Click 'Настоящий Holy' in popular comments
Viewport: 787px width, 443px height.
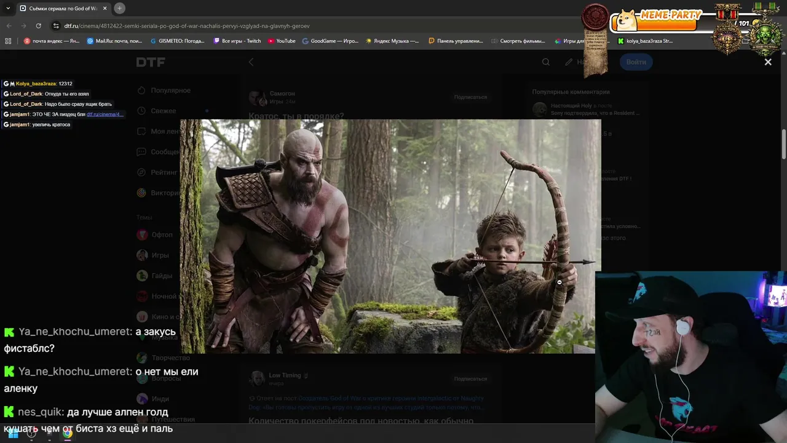[x=572, y=106]
